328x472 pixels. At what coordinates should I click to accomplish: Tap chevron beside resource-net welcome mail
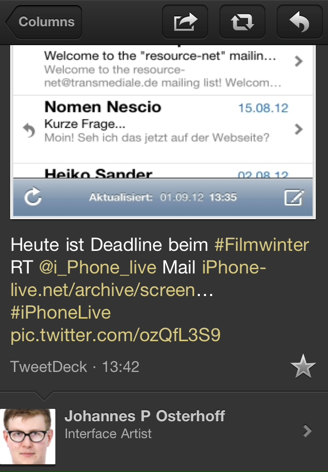298,61
